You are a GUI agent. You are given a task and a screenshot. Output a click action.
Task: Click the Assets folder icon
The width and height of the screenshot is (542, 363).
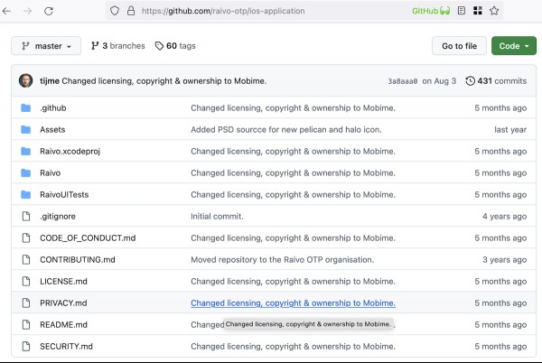coord(25,129)
